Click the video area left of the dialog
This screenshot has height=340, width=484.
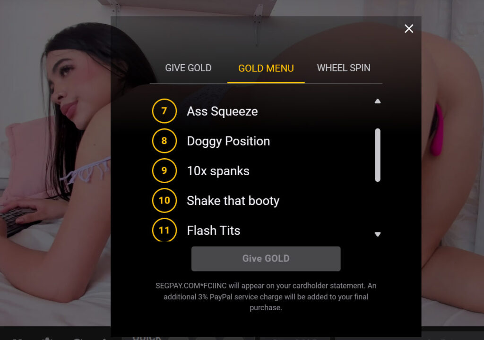[56, 170]
